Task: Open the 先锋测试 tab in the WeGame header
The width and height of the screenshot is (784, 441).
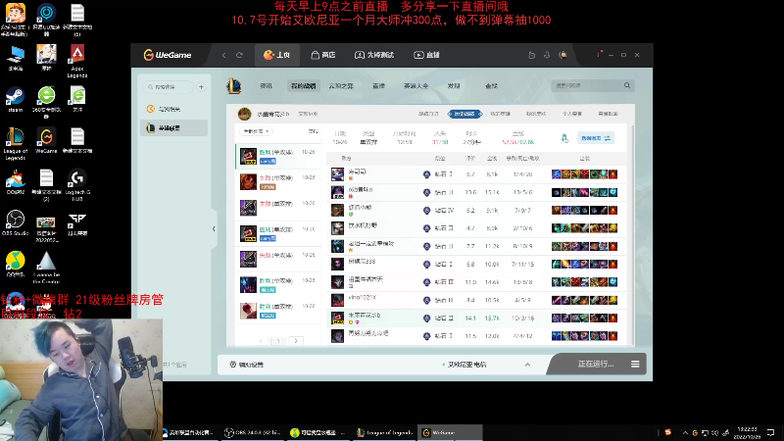Action: coord(374,55)
